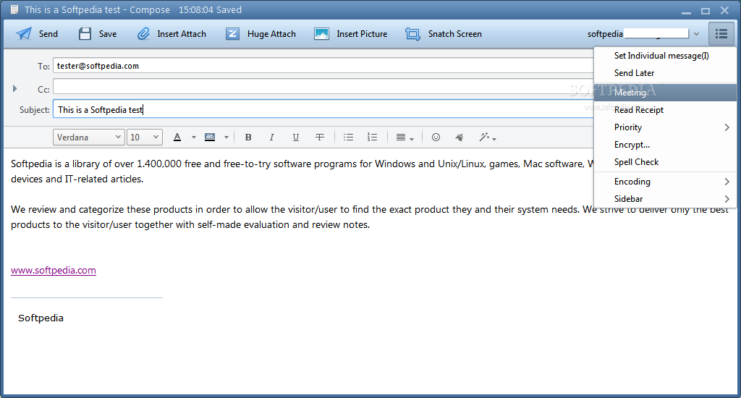Image resolution: width=741 pixels, height=398 pixels.
Task: Click the Insert Attach paperclip icon
Action: pyautogui.click(x=144, y=34)
